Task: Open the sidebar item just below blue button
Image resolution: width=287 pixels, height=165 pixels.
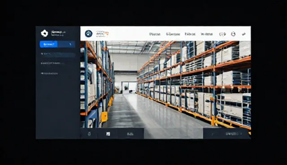Action: point(58,54)
